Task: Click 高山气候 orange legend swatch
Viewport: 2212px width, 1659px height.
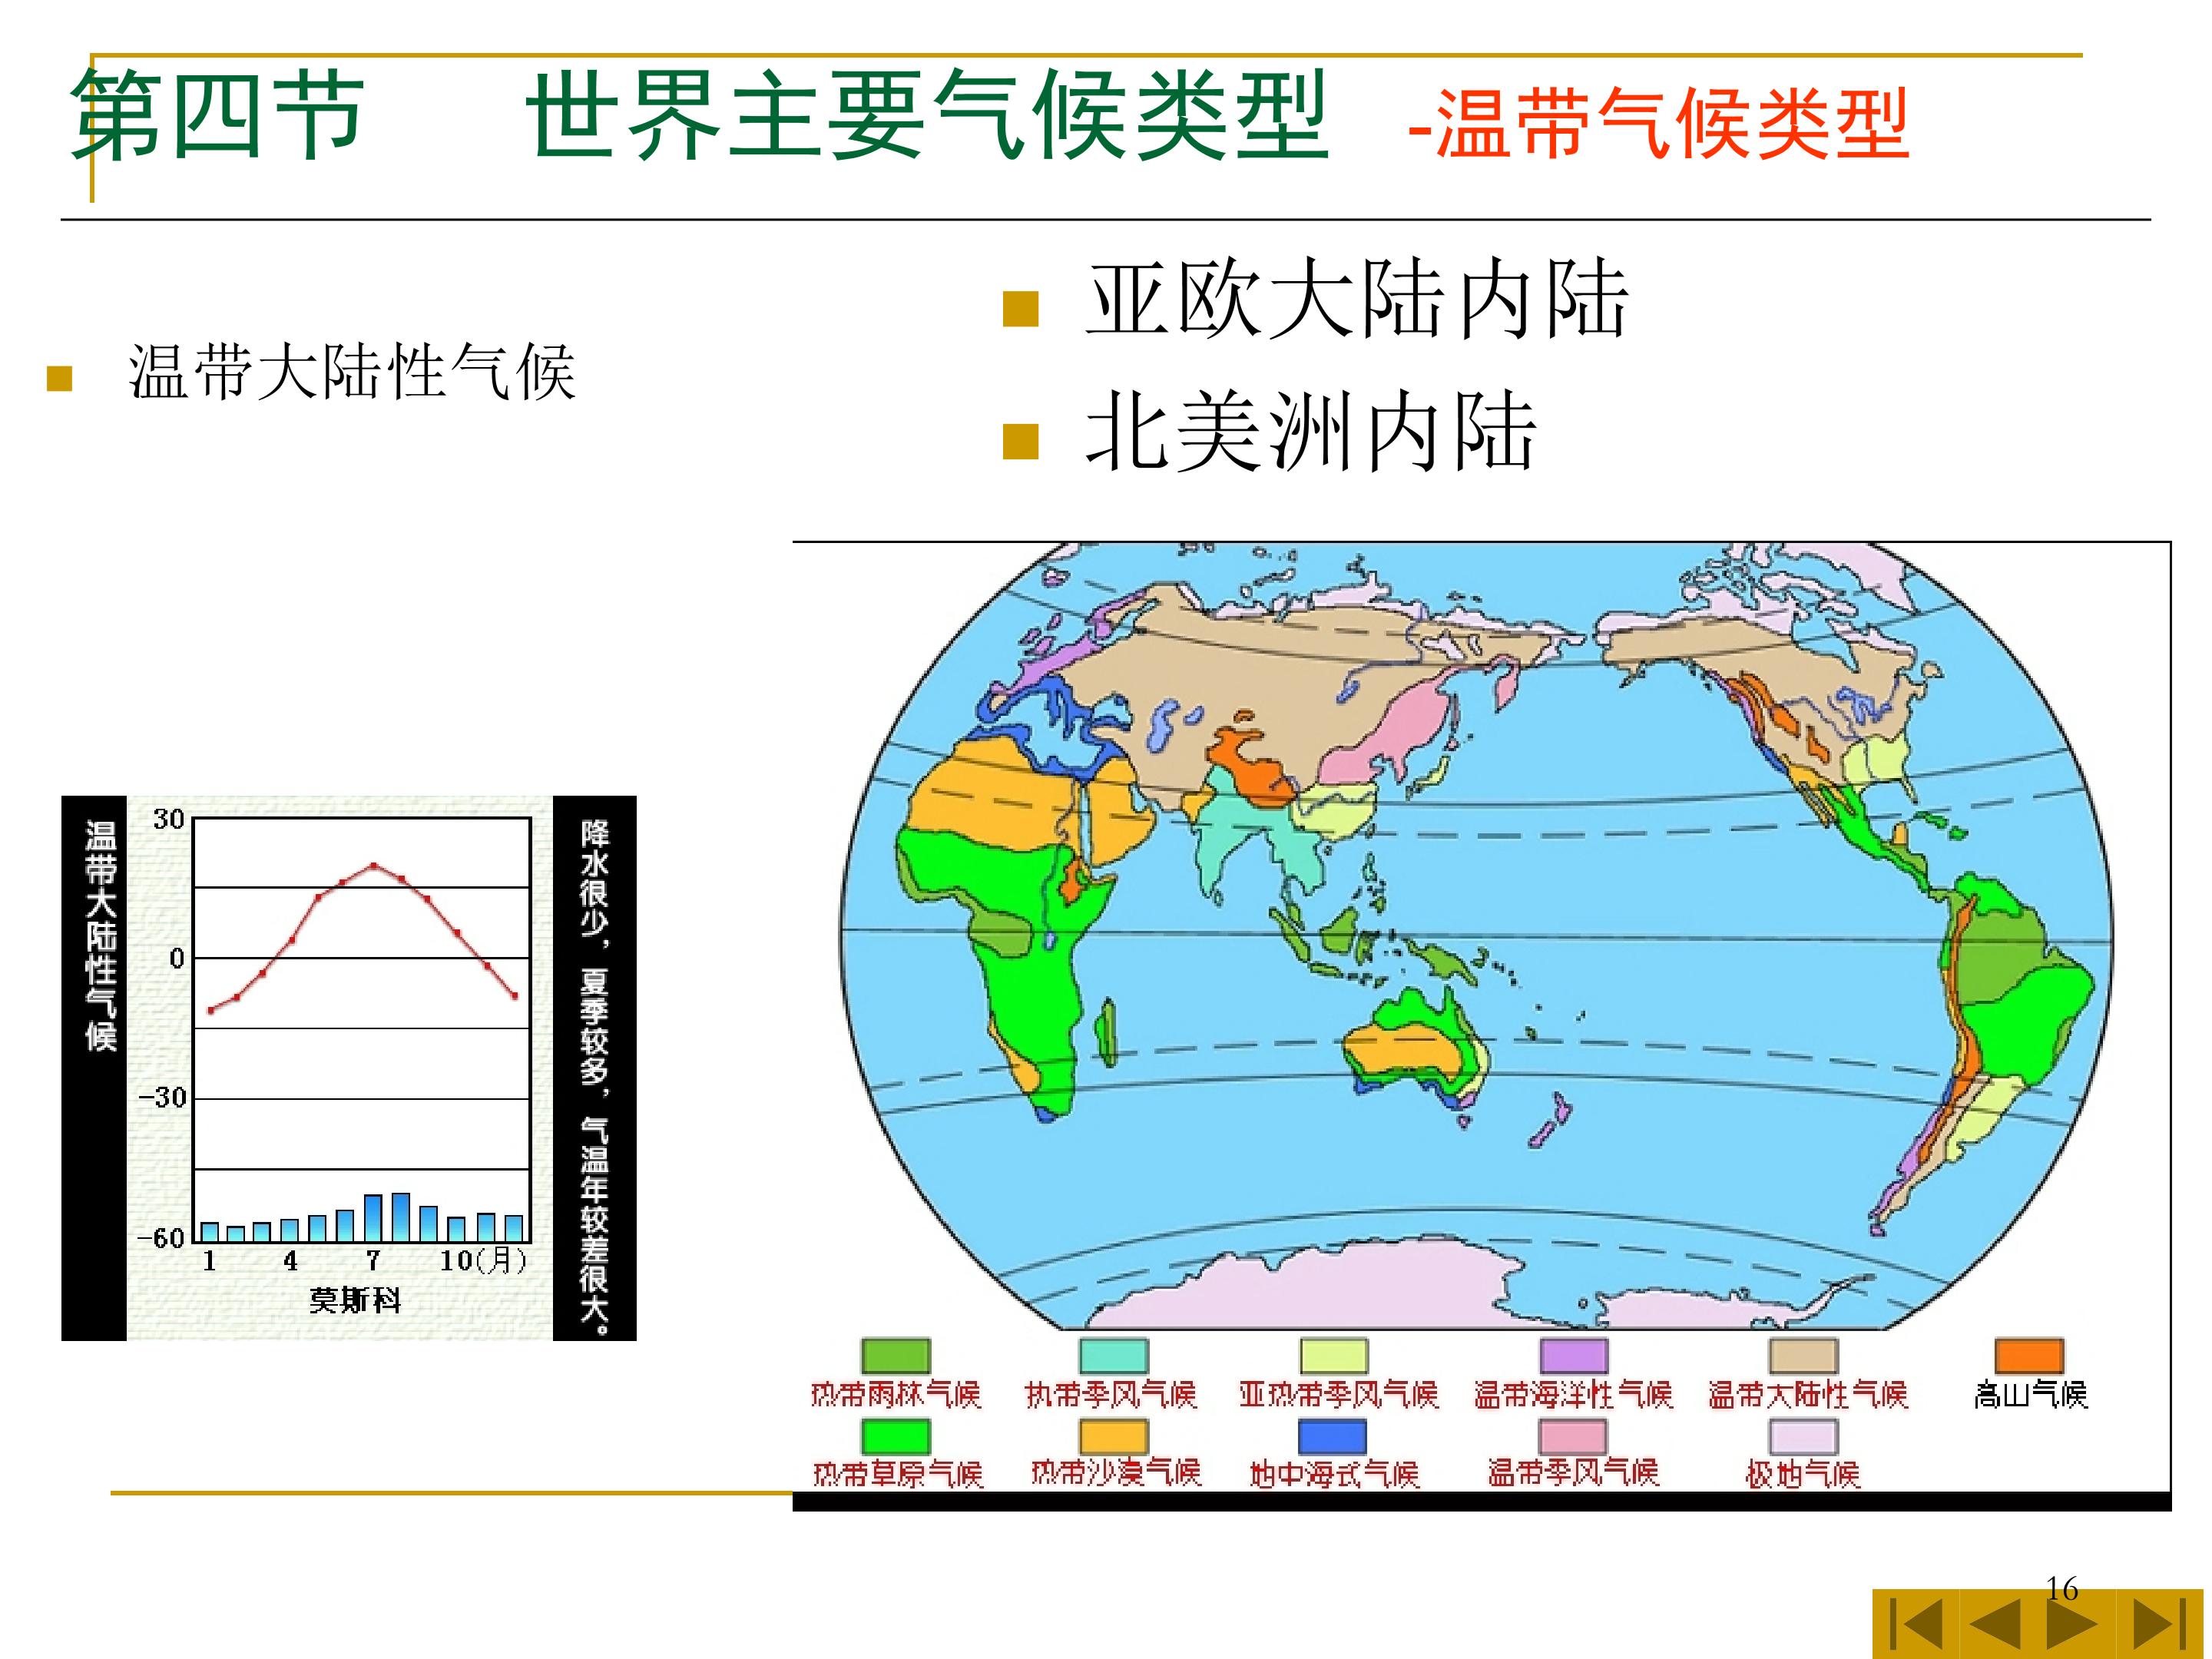Action: (x=2029, y=1356)
